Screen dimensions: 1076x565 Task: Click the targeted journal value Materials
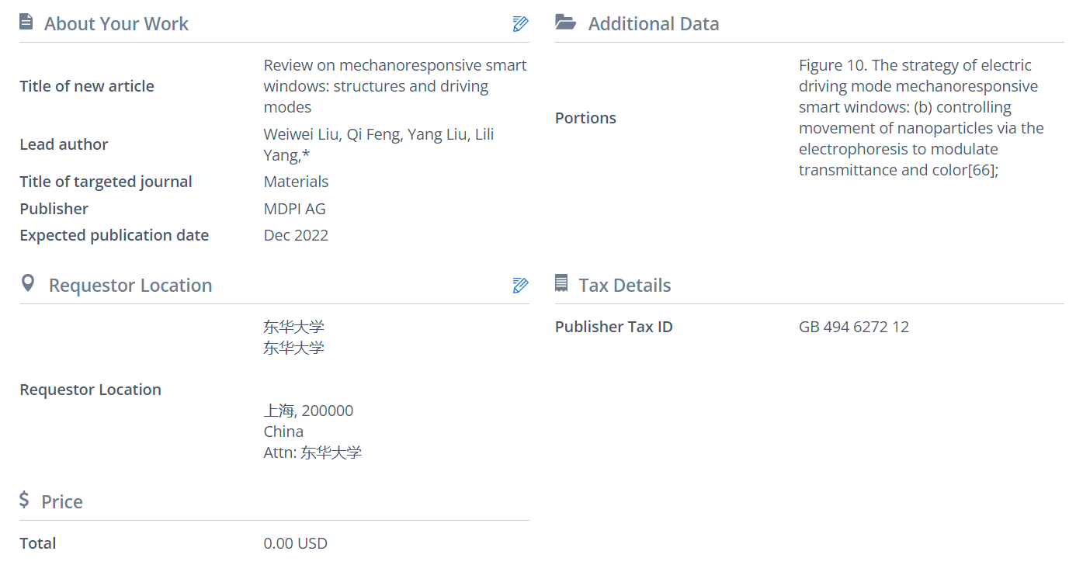coord(296,182)
